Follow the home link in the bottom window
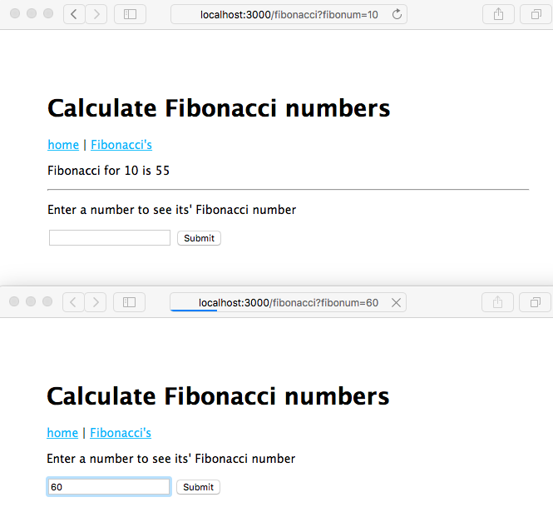 pyautogui.click(x=62, y=433)
